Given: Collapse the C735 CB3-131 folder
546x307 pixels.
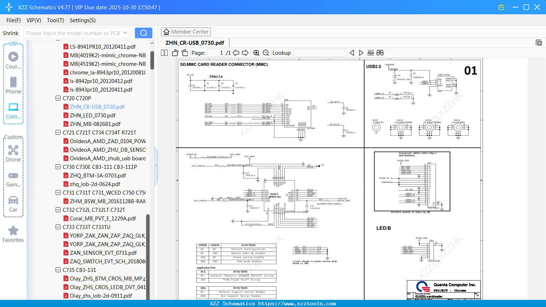Looking at the screenshot, I should pos(58,270).
